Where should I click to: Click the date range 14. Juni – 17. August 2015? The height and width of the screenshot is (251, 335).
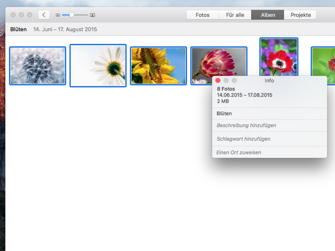65,29
